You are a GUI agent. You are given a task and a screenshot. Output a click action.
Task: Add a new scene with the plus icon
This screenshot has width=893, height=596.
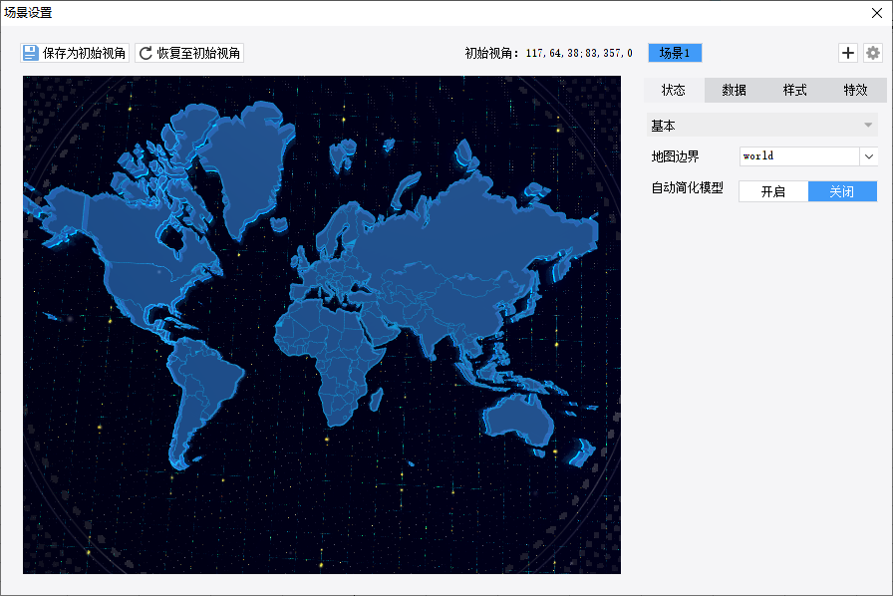point(848,53)
